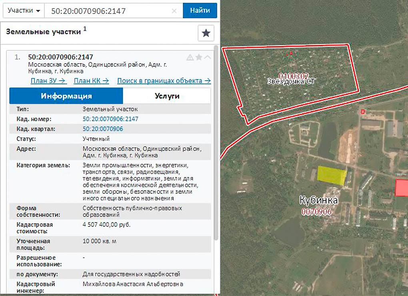Click cadastral number link 50:20:0070906:2147

pos(110,119)
